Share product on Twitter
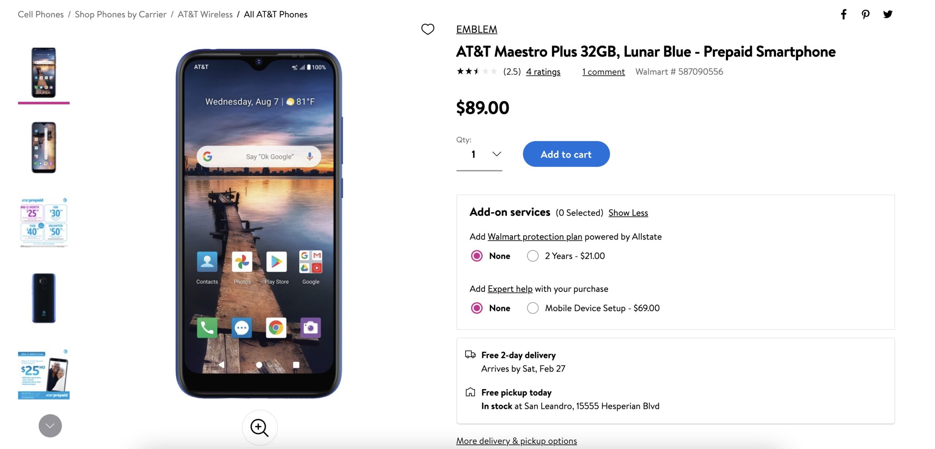935x449 pixels. click(888, 15)
